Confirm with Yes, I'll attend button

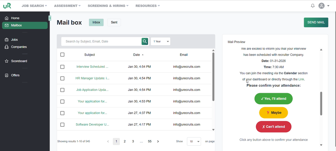click(273, 99)
